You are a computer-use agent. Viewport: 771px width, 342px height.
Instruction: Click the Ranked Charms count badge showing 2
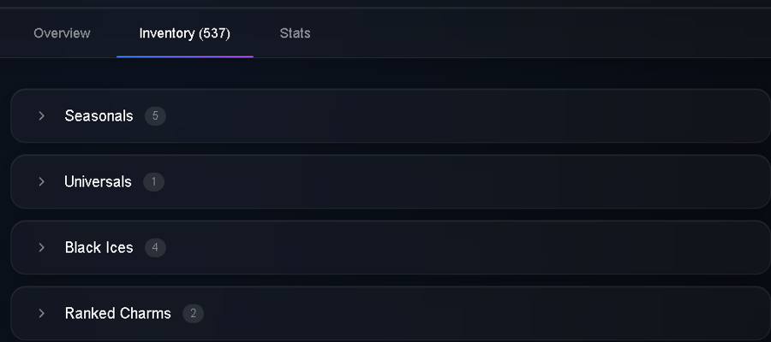(194, 314)
